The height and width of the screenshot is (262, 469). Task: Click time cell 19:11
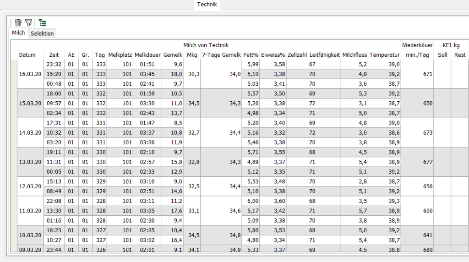click(x=54, y=152)
